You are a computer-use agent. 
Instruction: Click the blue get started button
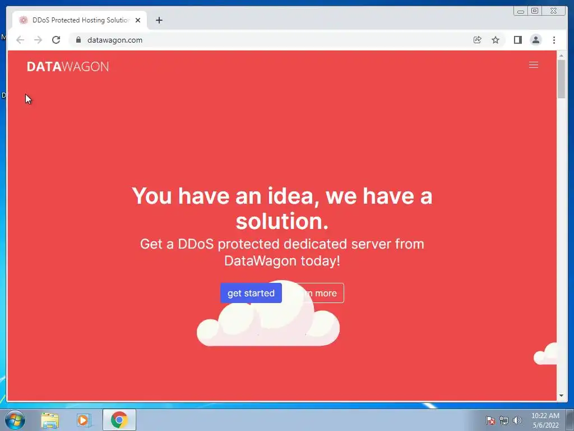(251, 293)
